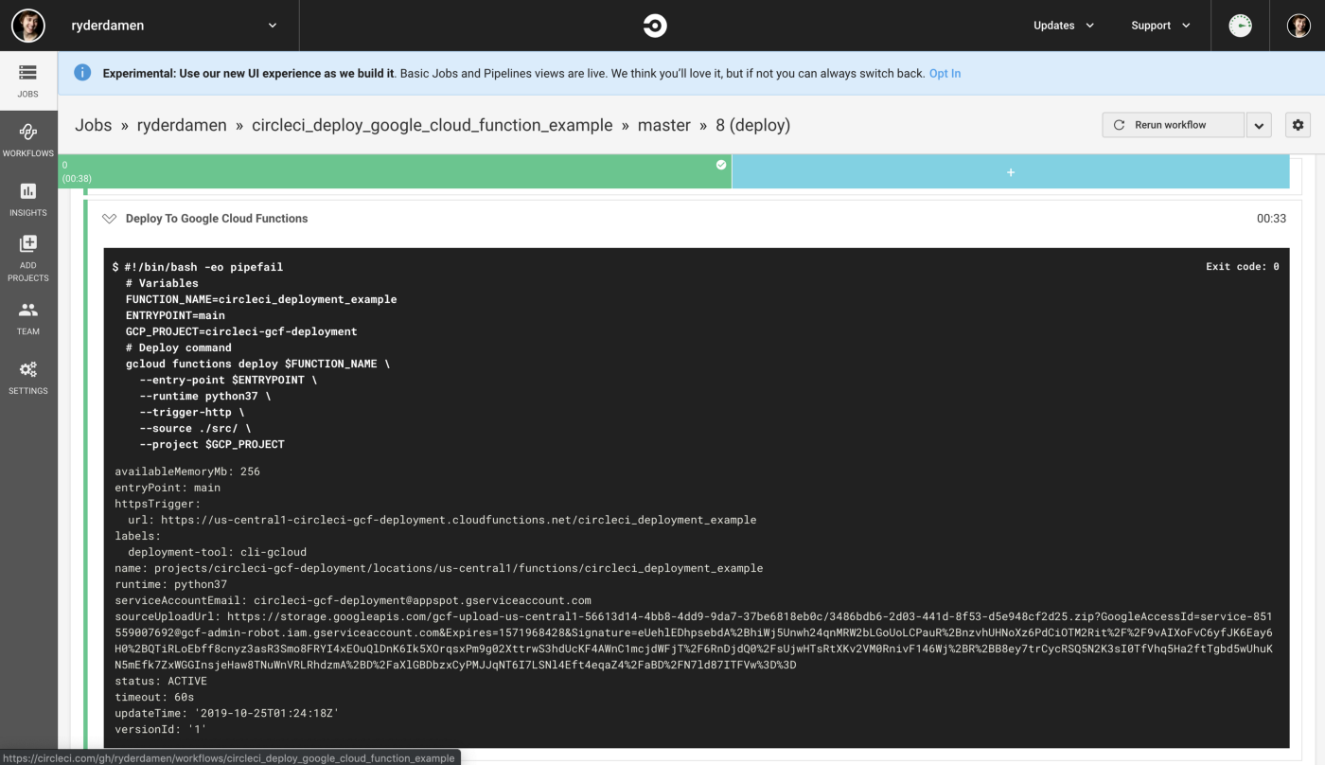Click the Jobs breadcrumb link
This screenshot has height=765, width=1325.
94,125
